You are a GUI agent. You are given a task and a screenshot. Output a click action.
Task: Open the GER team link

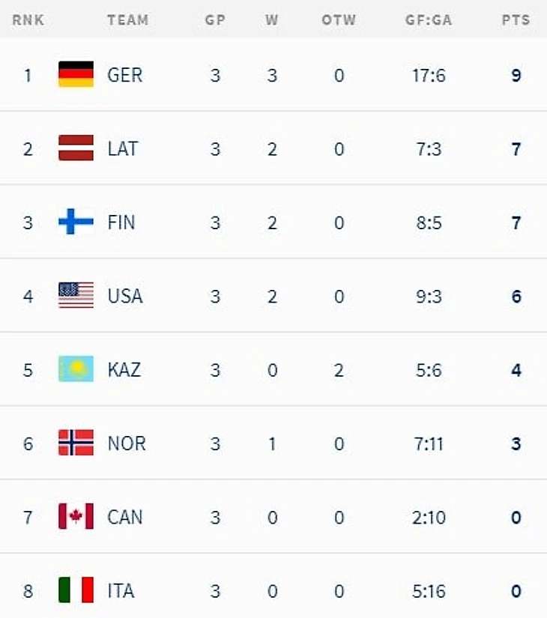click(x=124, y=75)
